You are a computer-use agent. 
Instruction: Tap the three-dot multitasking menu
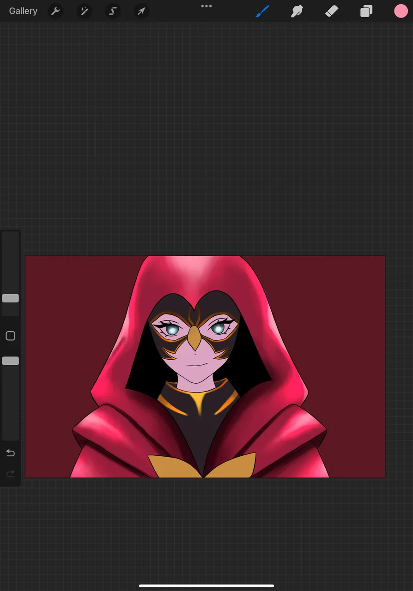(x=206, y=6)
